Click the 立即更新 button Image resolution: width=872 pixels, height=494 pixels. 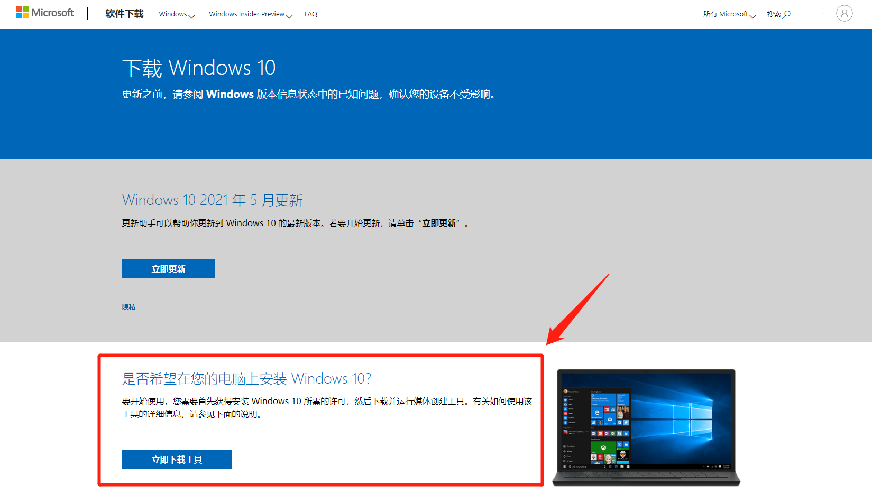(169, 268)
